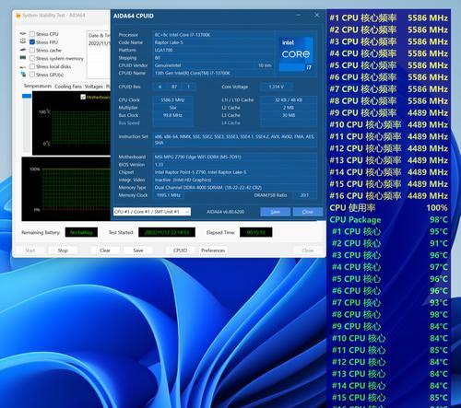The height and width of the screenshot is (408, 461).
Task: Click the Core Voltage value field
Action: pos(277,87)
